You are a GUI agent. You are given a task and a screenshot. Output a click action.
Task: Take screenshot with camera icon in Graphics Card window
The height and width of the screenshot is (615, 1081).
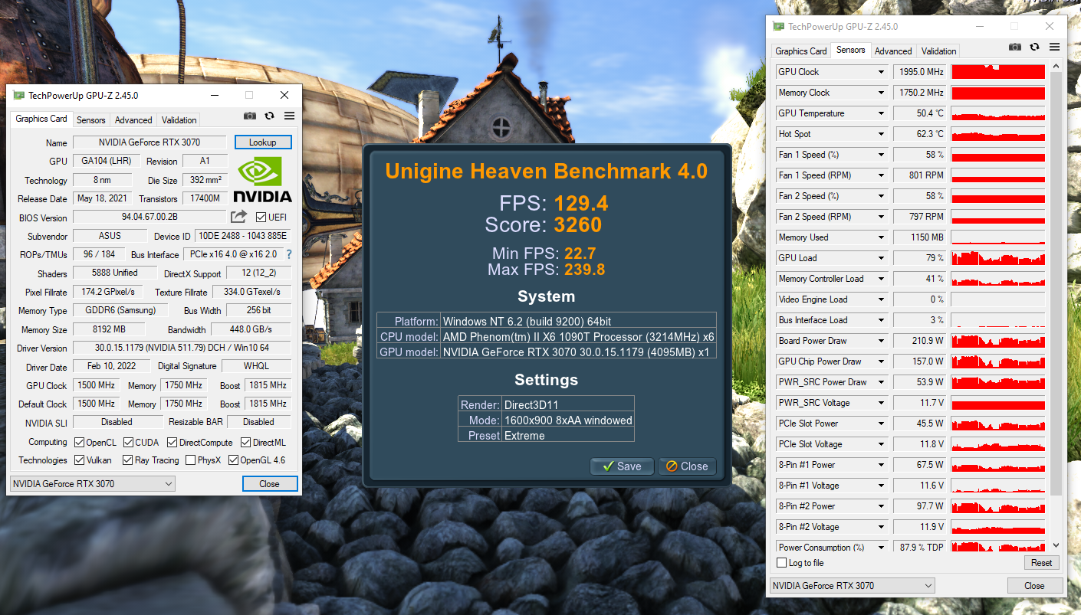pos(250,116)
